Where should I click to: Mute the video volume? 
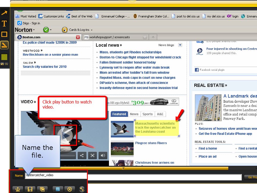pyautogui.click(x=103, y=155)
